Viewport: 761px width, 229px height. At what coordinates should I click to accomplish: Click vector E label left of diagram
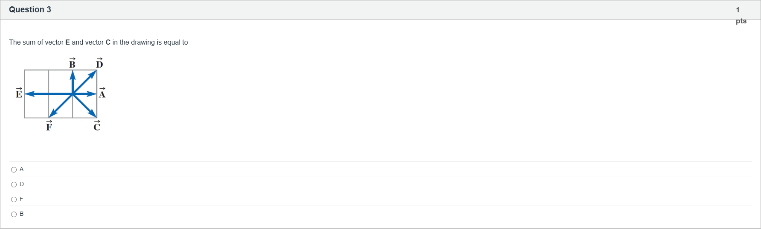tap(19, 93)
